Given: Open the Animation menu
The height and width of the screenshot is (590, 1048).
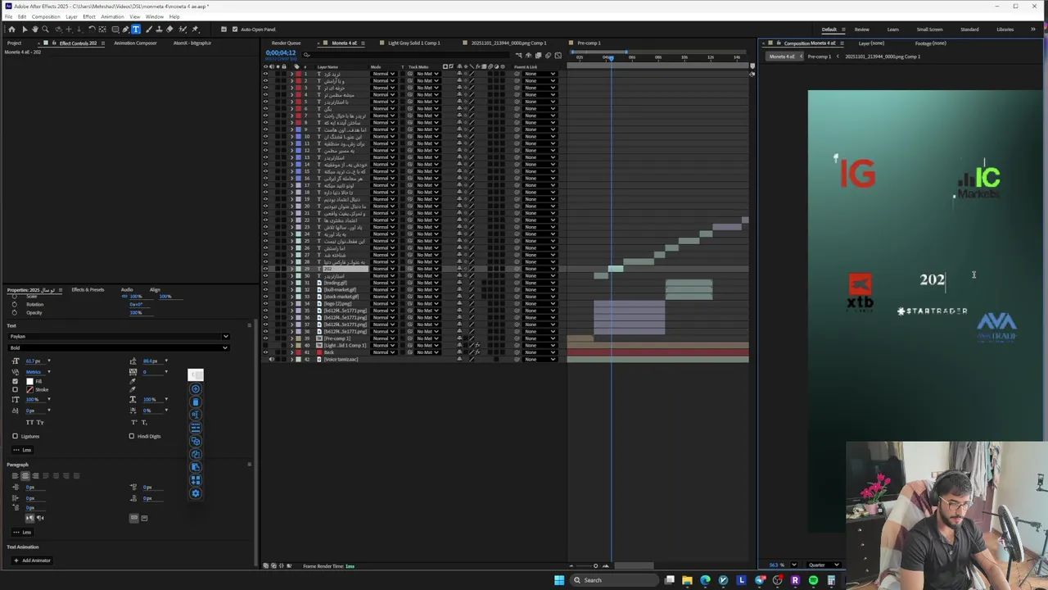Looking at the screenshot, I should (112, 16).
